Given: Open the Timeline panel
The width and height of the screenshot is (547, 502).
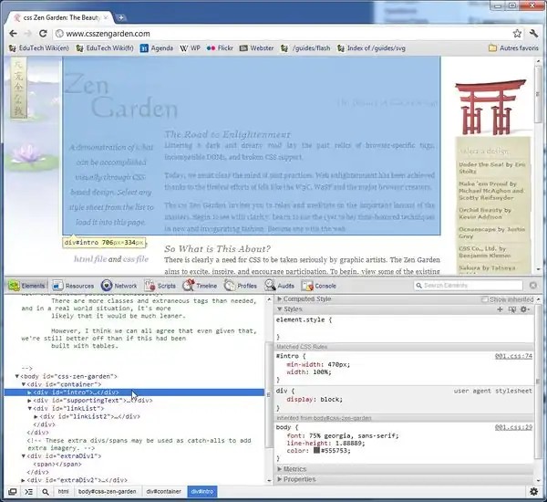Looking at the screenshot, I should click(201, 286).
